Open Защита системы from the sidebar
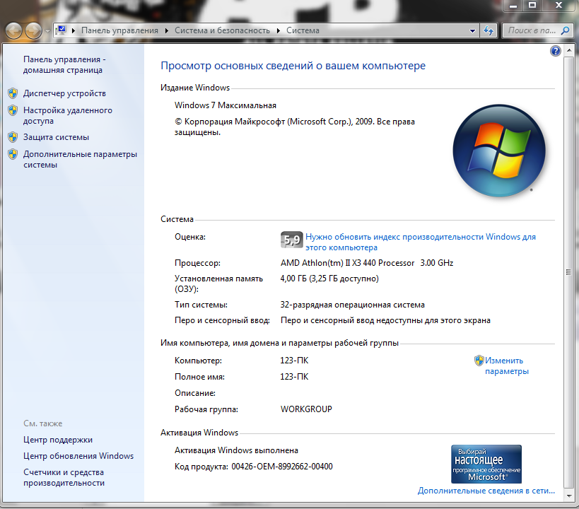579x509 pixels. tap(56, 137)
